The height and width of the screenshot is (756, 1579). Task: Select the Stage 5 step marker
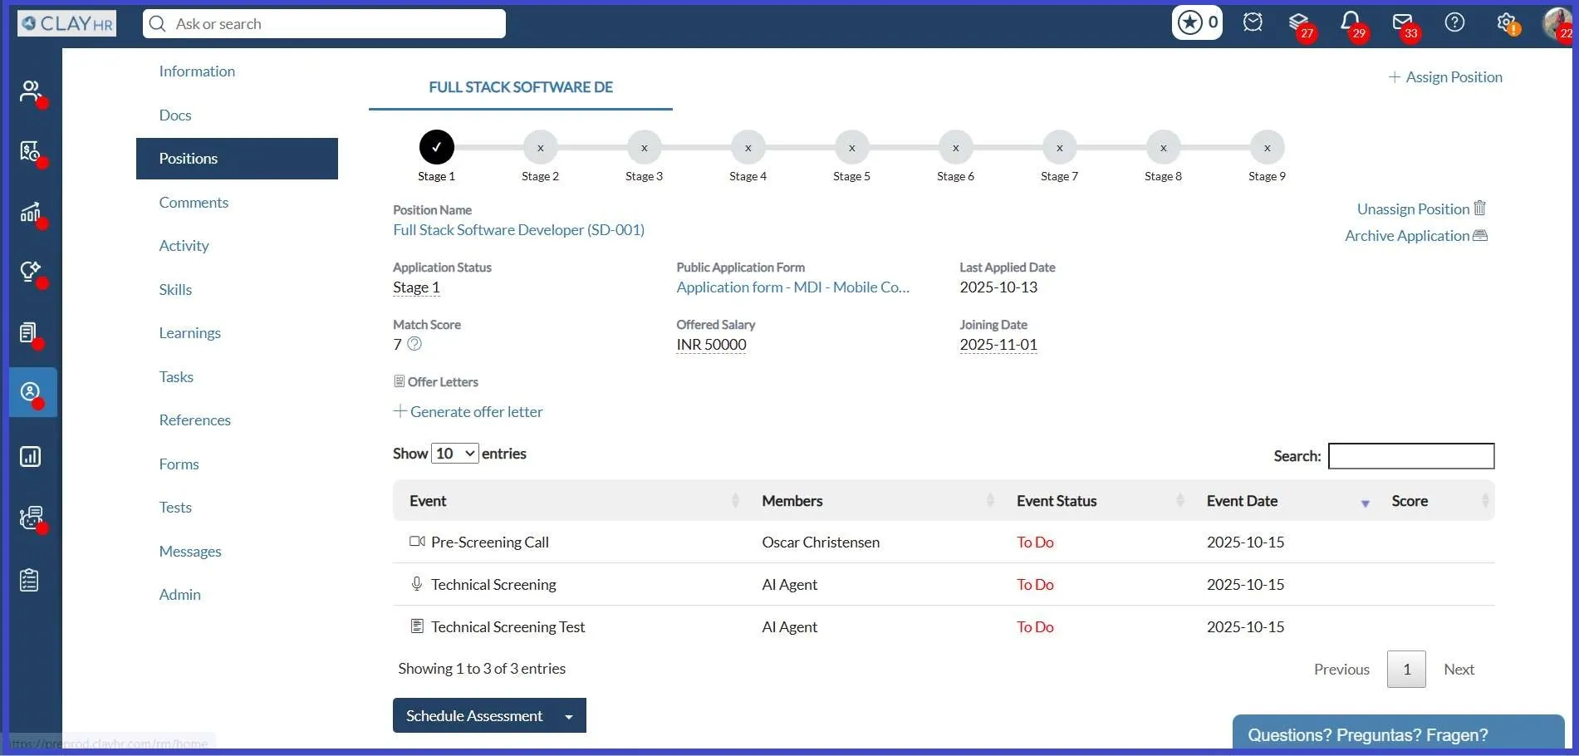point(851,148)
